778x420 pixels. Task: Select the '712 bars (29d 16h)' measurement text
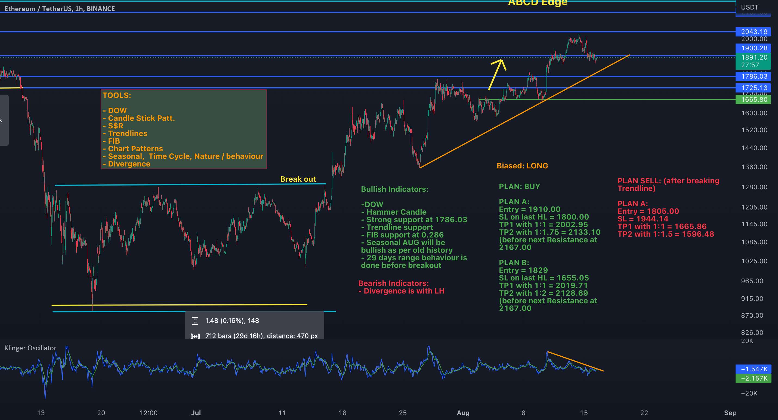[x=234, y=336]
